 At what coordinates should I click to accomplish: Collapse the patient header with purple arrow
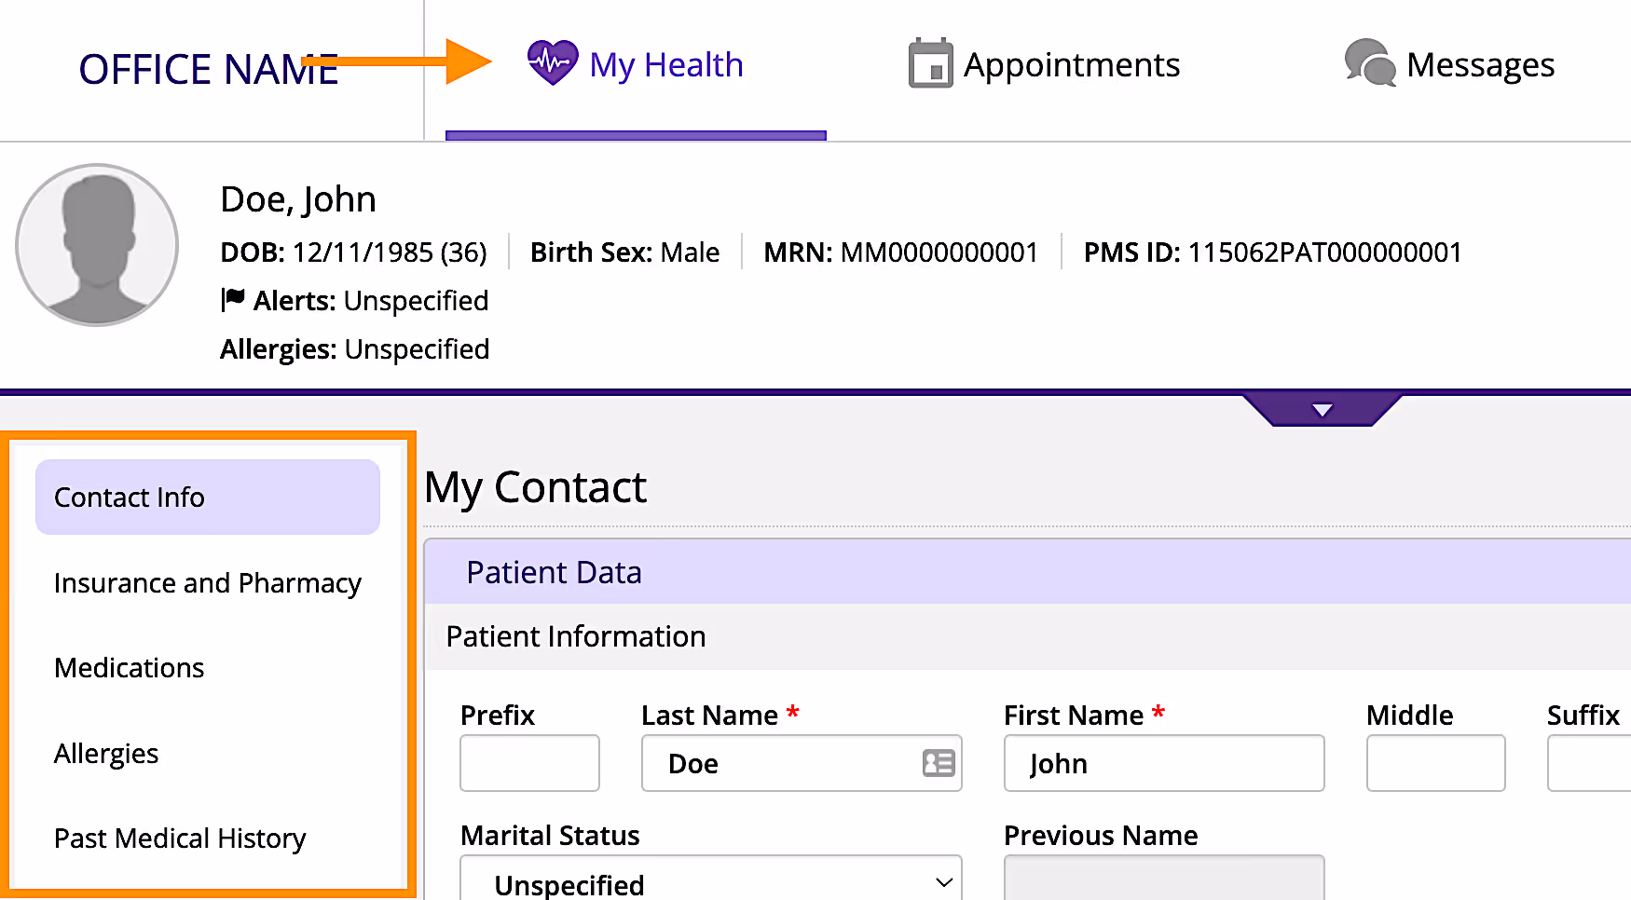point(1322,410)
